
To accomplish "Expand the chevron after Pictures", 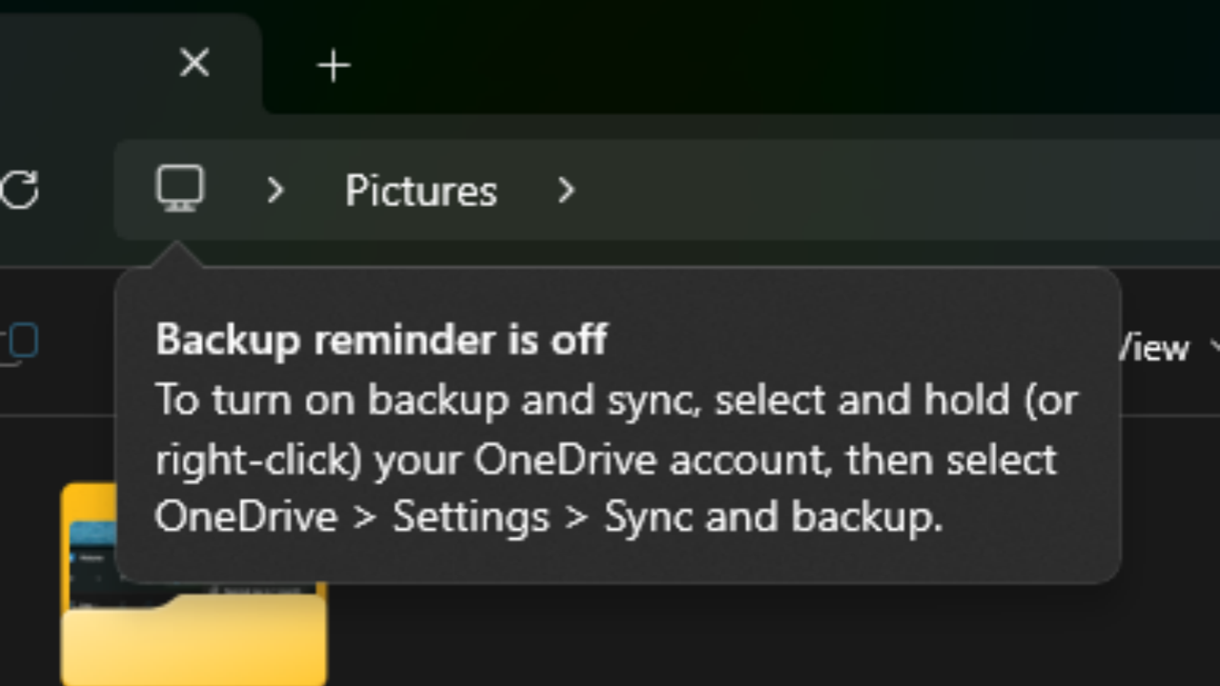I will [x=566, y=191].
